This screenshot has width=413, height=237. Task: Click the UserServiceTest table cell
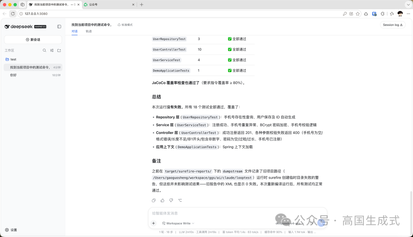click(x=166, y=60)
